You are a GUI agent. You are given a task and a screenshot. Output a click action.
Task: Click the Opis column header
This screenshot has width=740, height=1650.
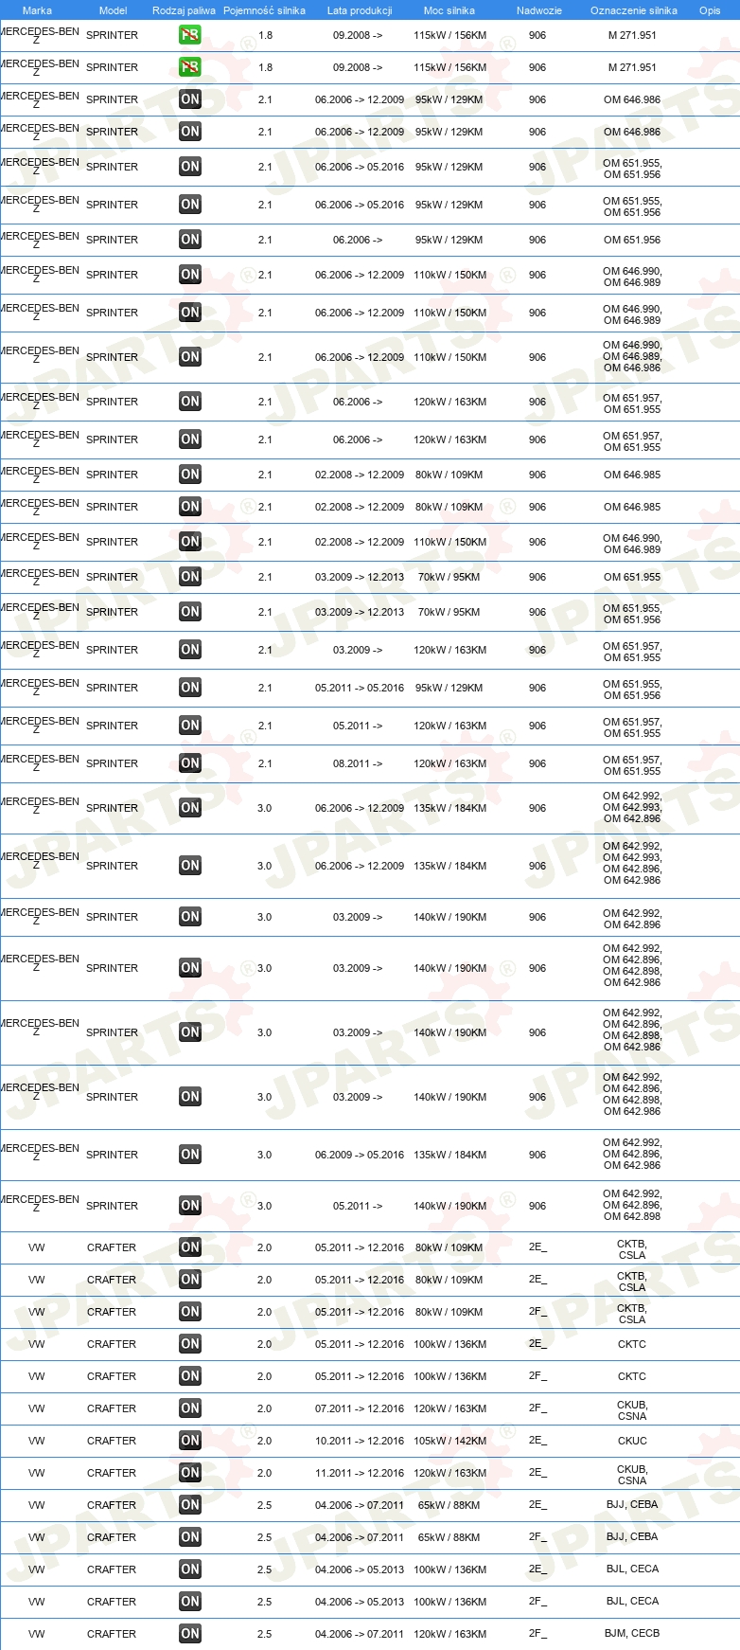click(710, 10)
